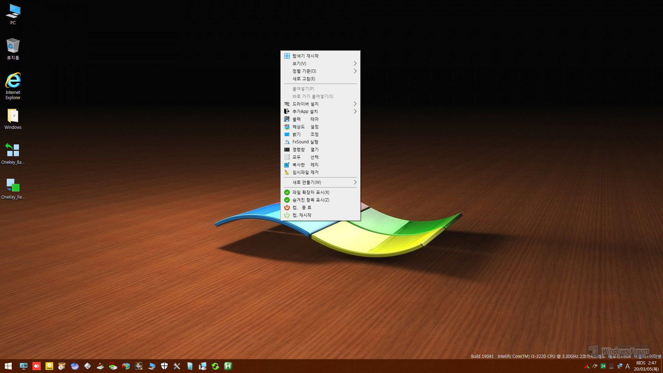This screenshot has width=663, height=373.
Task: Click Restart Explorer (탐색기 재시작) menu entry
Action: click(x=320, y=56)
